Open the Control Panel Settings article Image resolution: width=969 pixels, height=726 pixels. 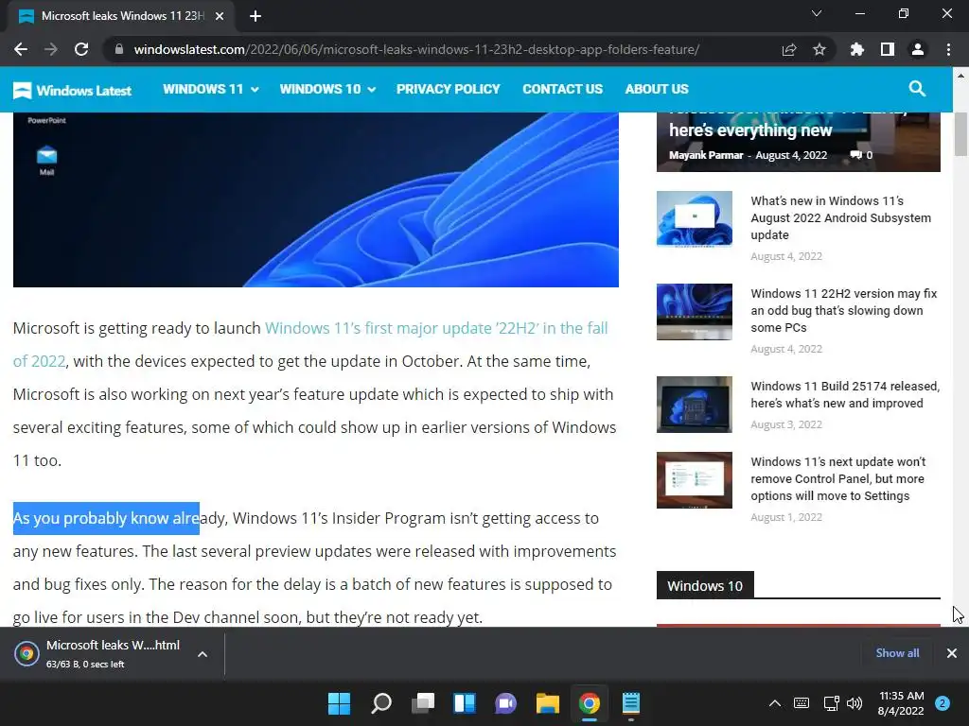pyautogui.click(x=838, y=478)
